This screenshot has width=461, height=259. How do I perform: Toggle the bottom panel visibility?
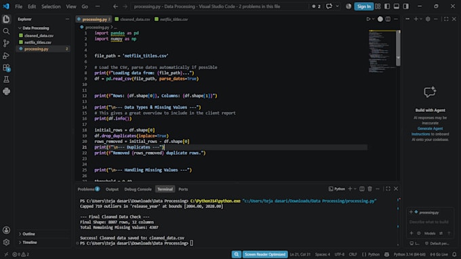click(x=397, y=6)
